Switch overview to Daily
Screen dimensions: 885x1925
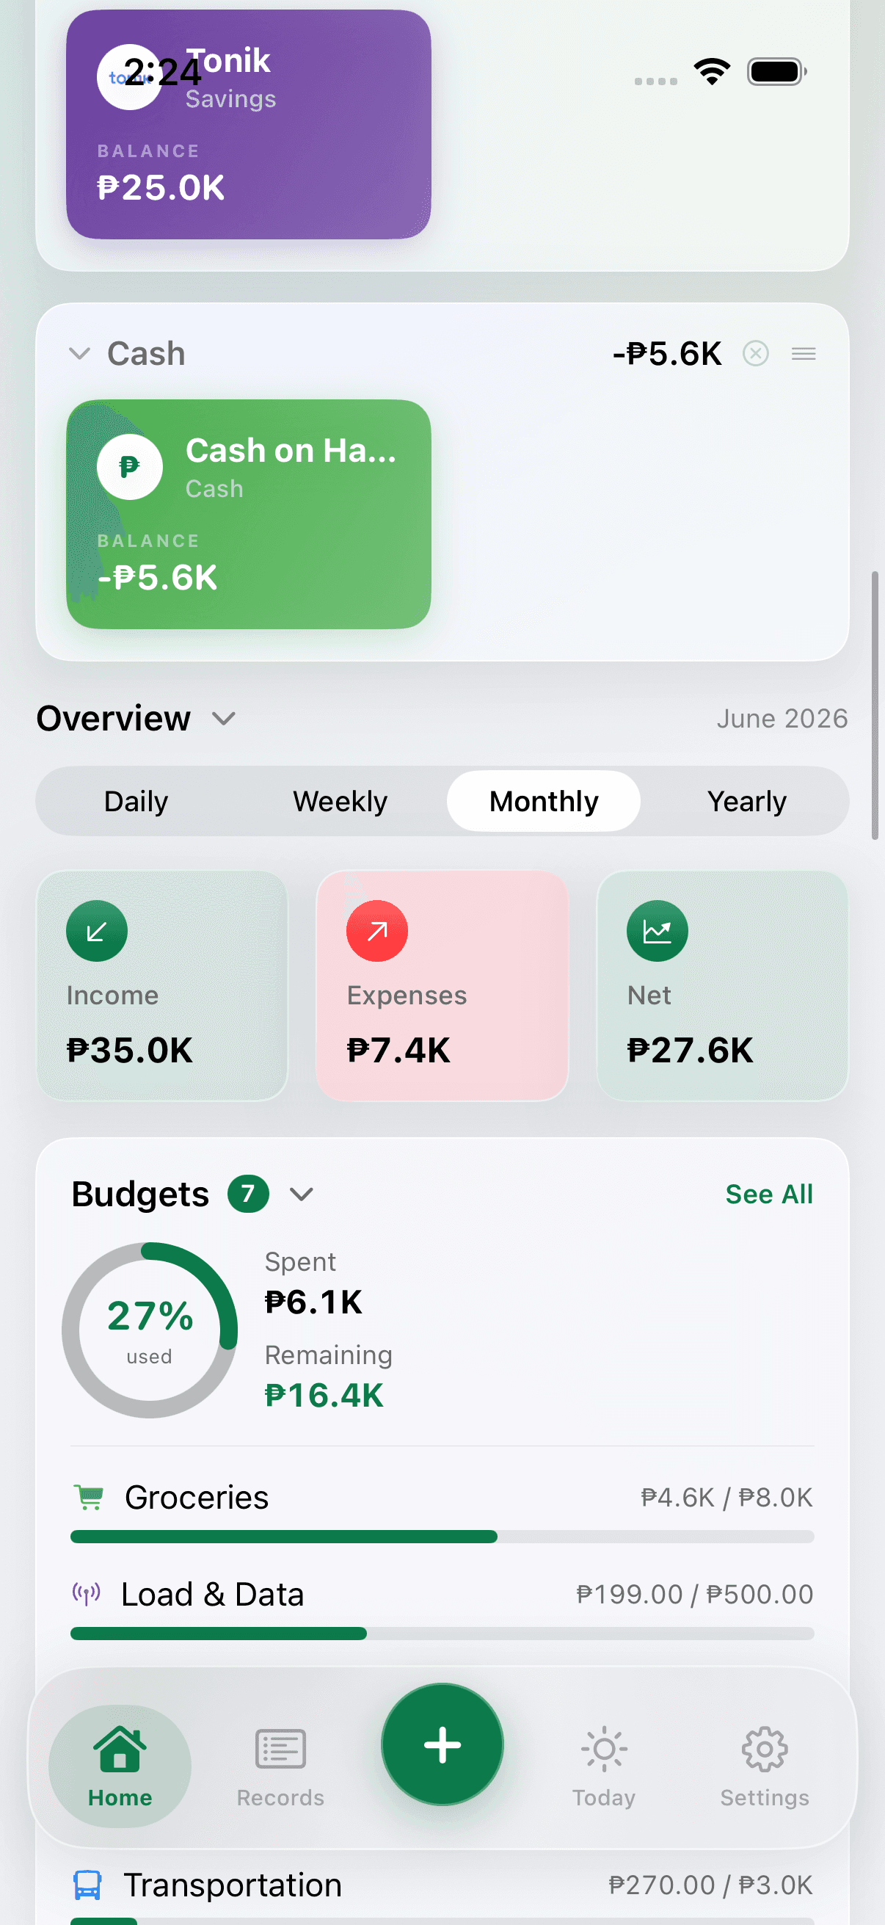[x=136, y=801]
